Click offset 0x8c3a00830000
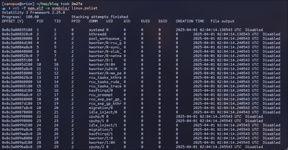 17,39
